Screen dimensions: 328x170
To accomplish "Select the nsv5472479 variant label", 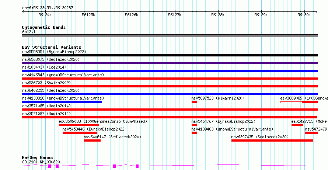I will pyautogui.click(x=316, y=129).
